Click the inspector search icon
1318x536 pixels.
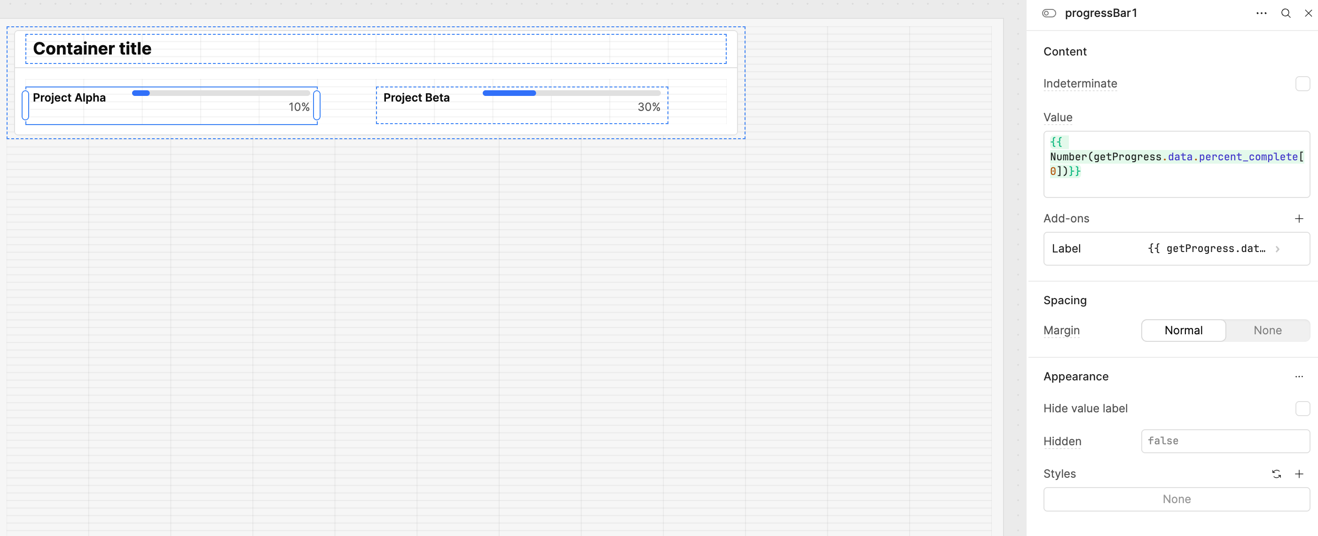(1285, 13)
